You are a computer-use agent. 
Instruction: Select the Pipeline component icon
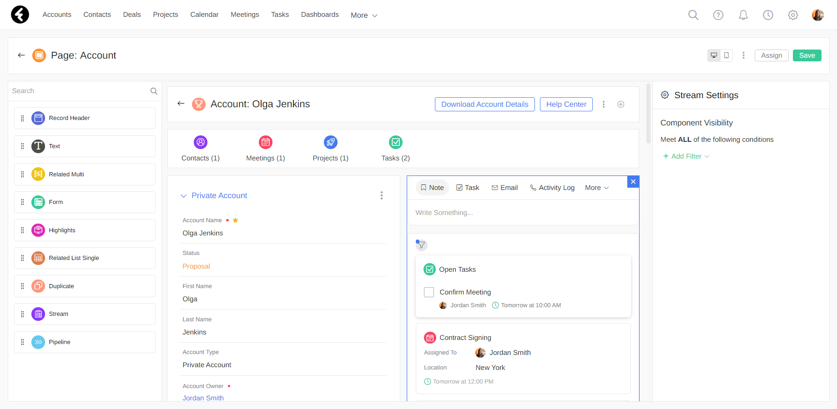38,342
